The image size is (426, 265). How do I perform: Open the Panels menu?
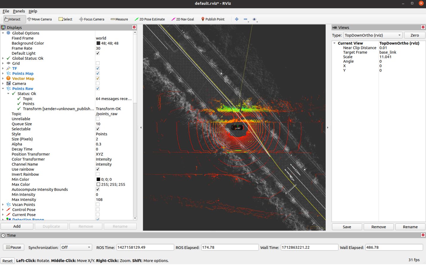pyautogui.click(x=19, y=11)
